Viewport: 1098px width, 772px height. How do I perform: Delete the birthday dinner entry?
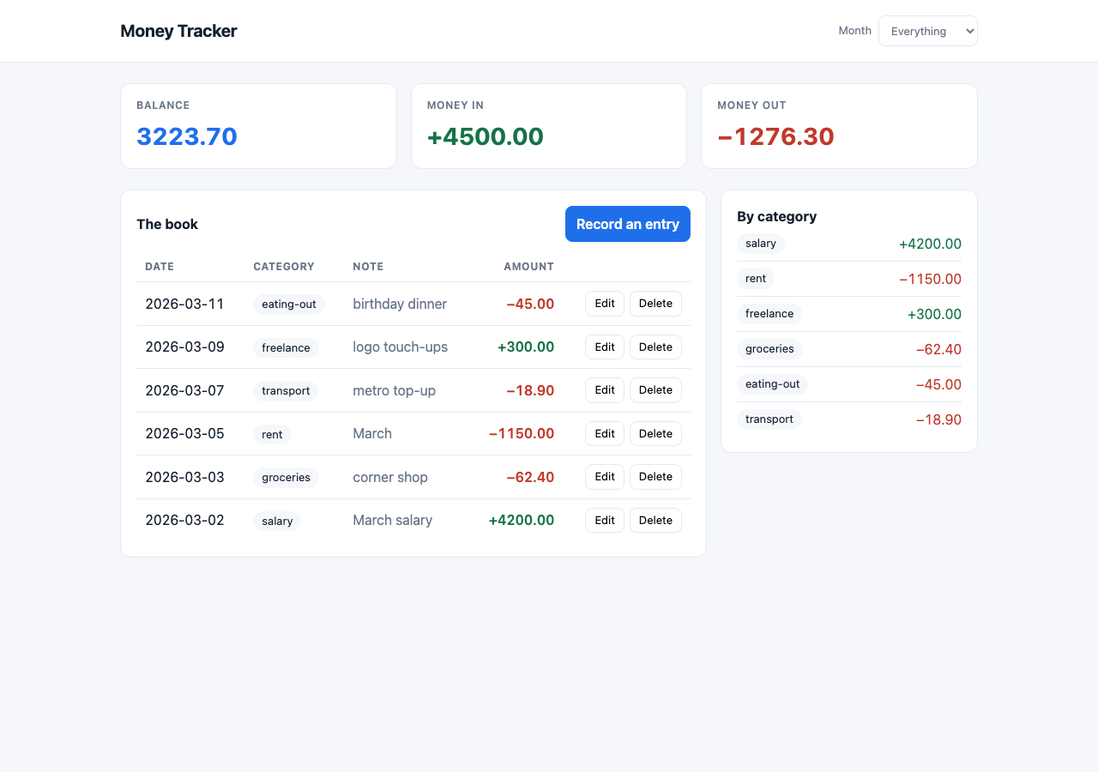pos(655,304)
